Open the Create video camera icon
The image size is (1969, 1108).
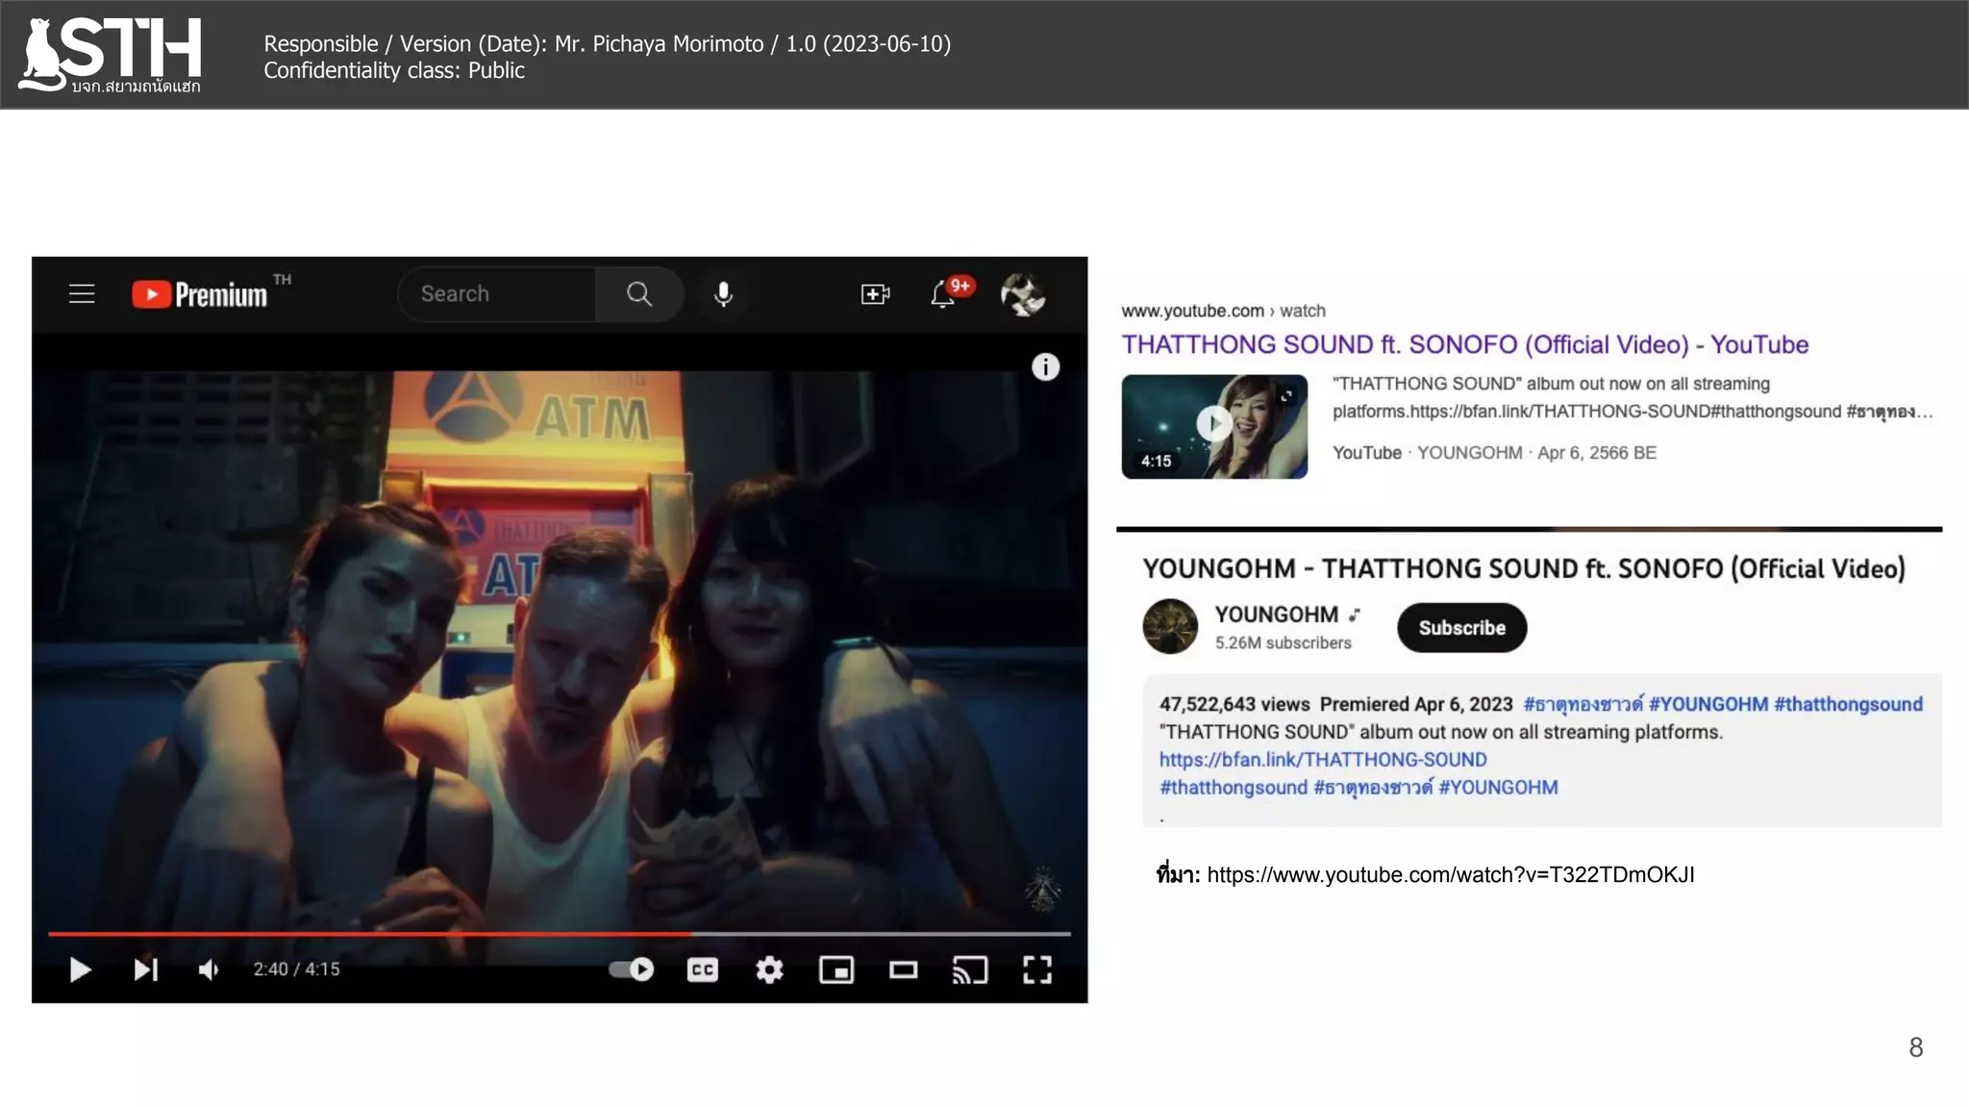875,294
